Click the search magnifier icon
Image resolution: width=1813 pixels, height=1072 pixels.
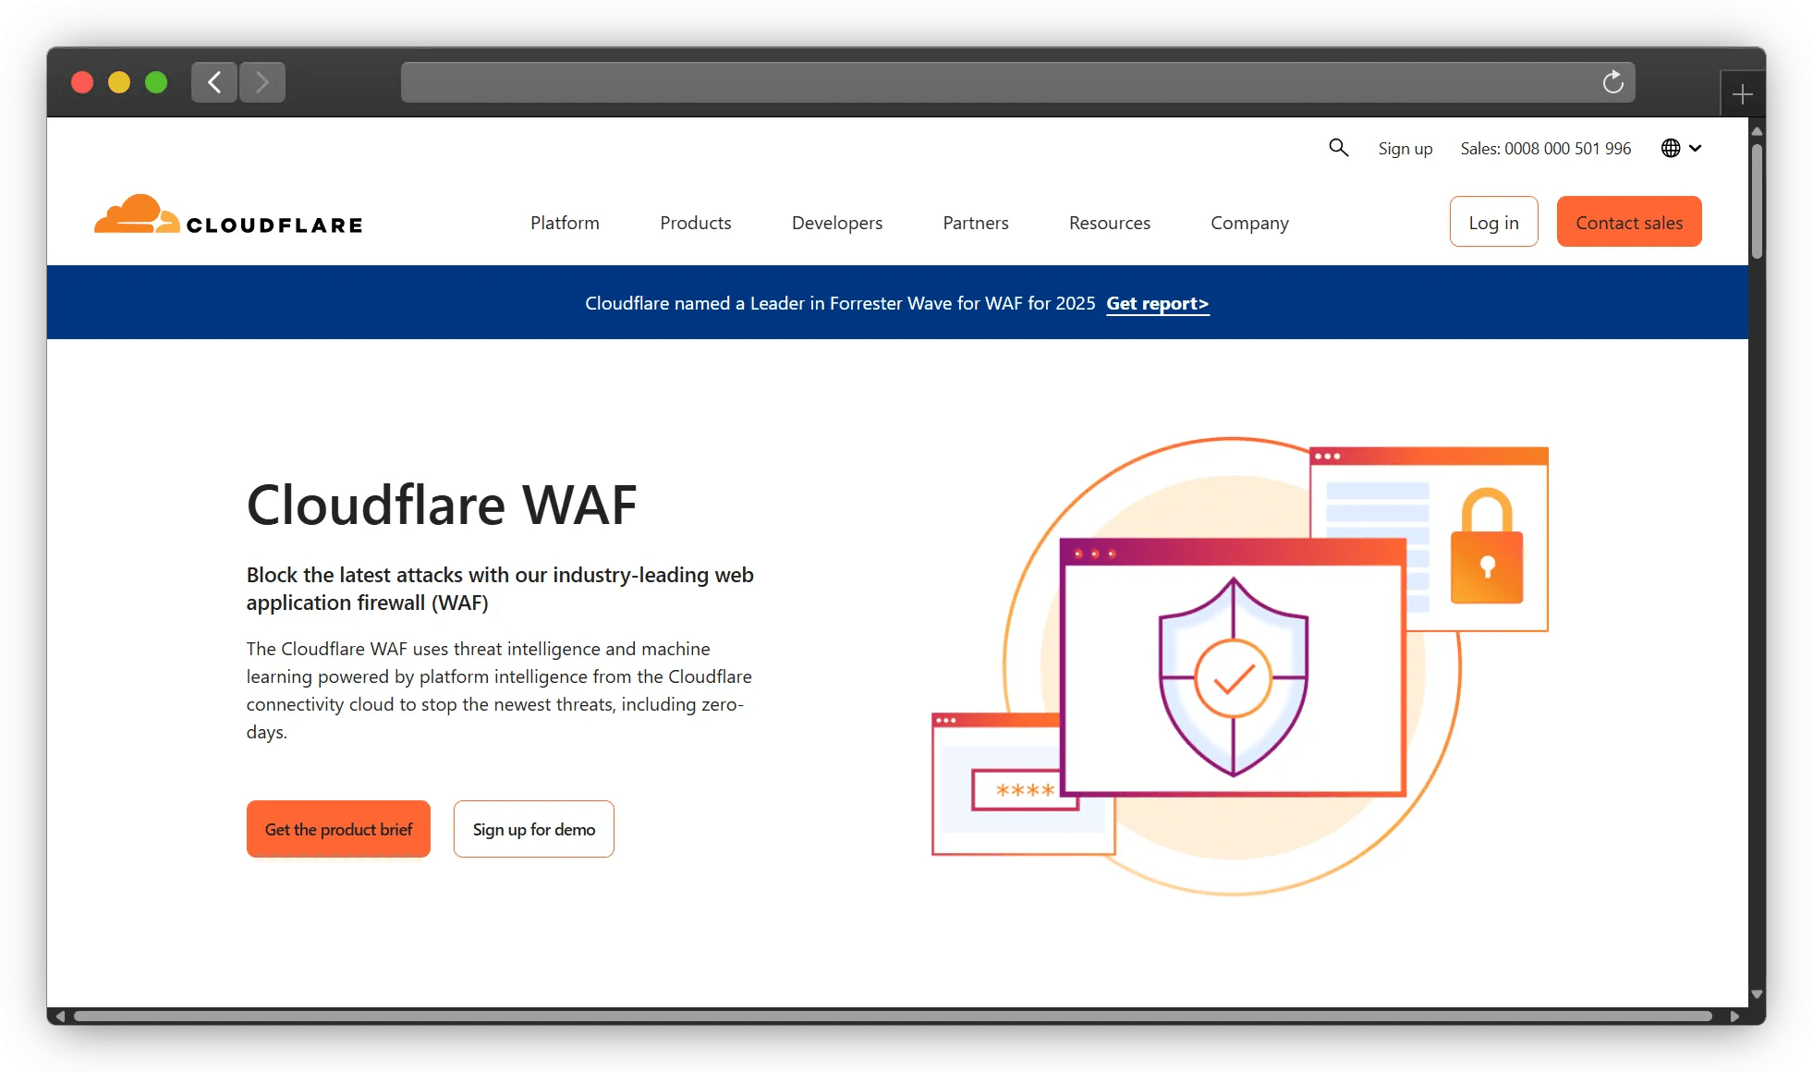(x=1338, y=148)
